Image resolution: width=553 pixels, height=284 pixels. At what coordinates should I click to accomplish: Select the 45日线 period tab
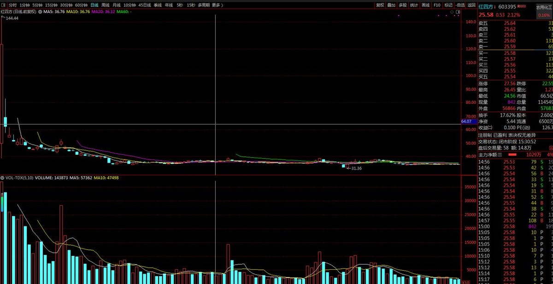coord(145,5)
